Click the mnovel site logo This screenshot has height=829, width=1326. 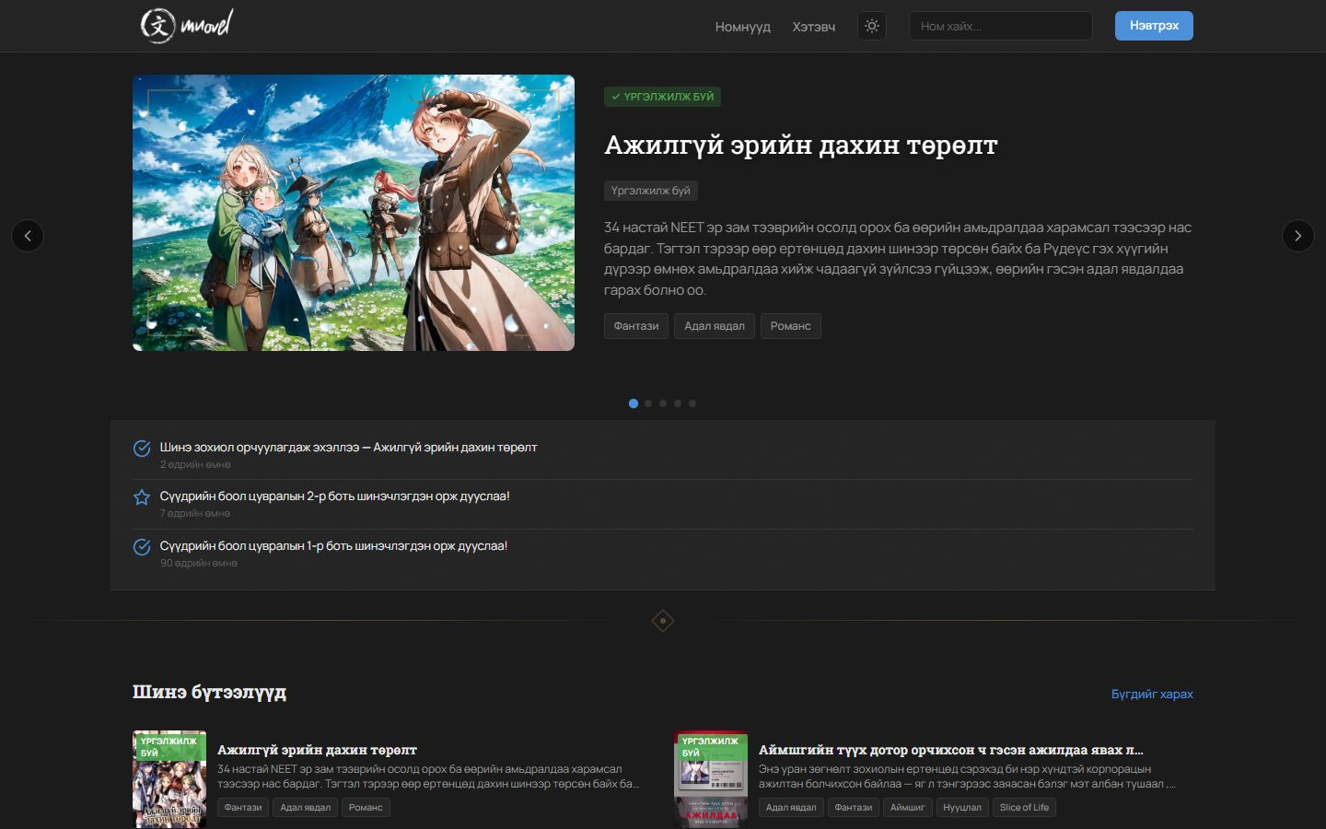tap(187, 25)
